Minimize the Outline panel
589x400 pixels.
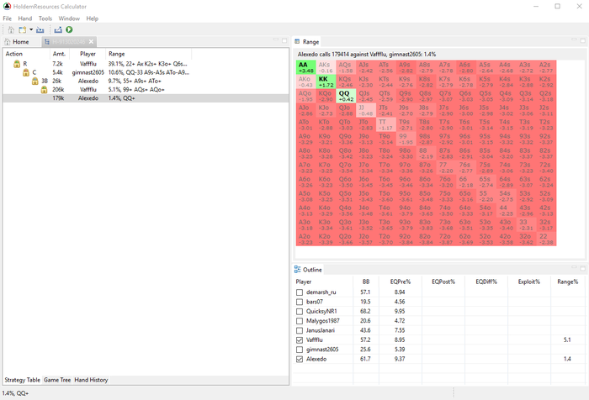[574, 267]
